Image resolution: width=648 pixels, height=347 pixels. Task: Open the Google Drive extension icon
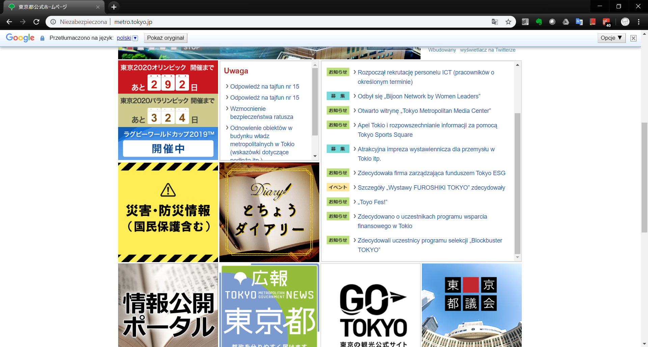[566, 22]
